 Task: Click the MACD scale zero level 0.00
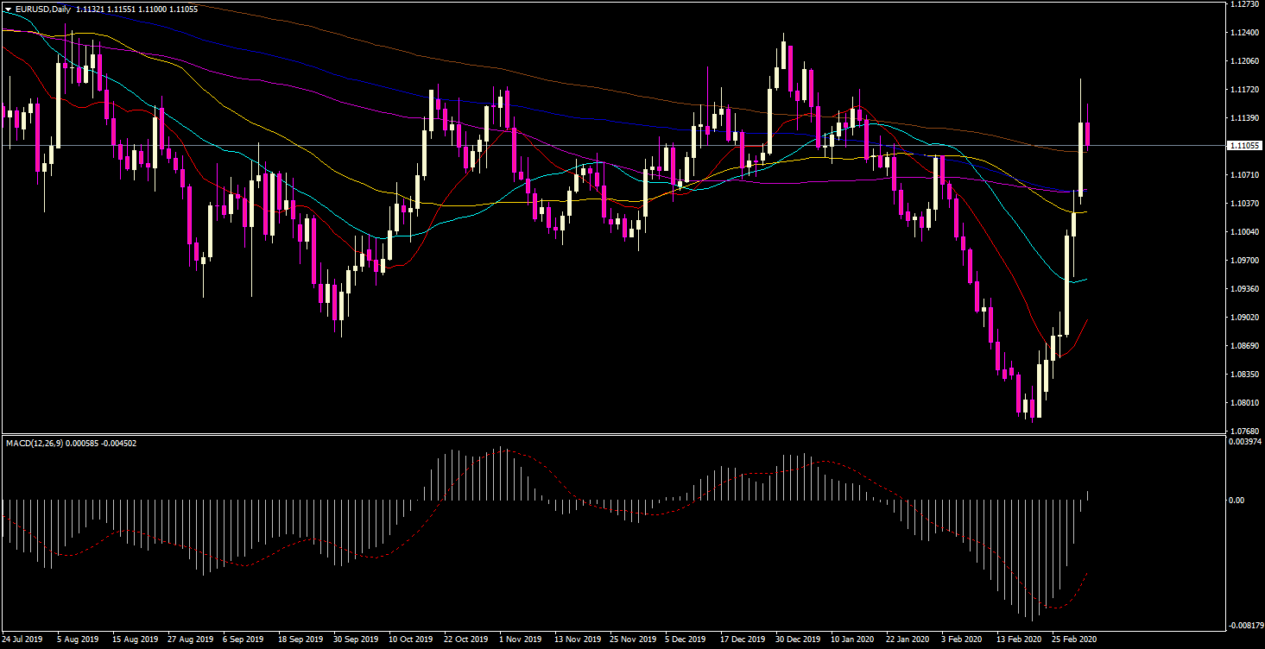[x=1237, y=500]
